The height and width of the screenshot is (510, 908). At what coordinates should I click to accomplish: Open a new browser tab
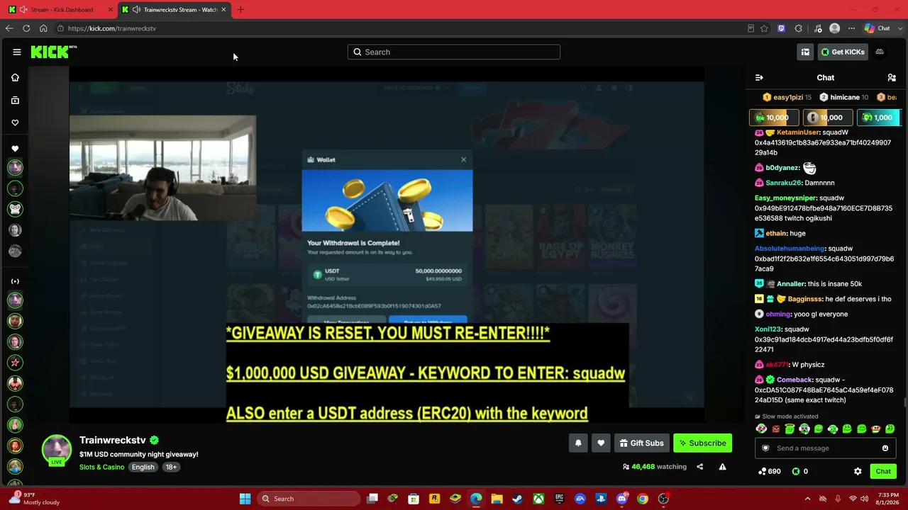point(240,10)
